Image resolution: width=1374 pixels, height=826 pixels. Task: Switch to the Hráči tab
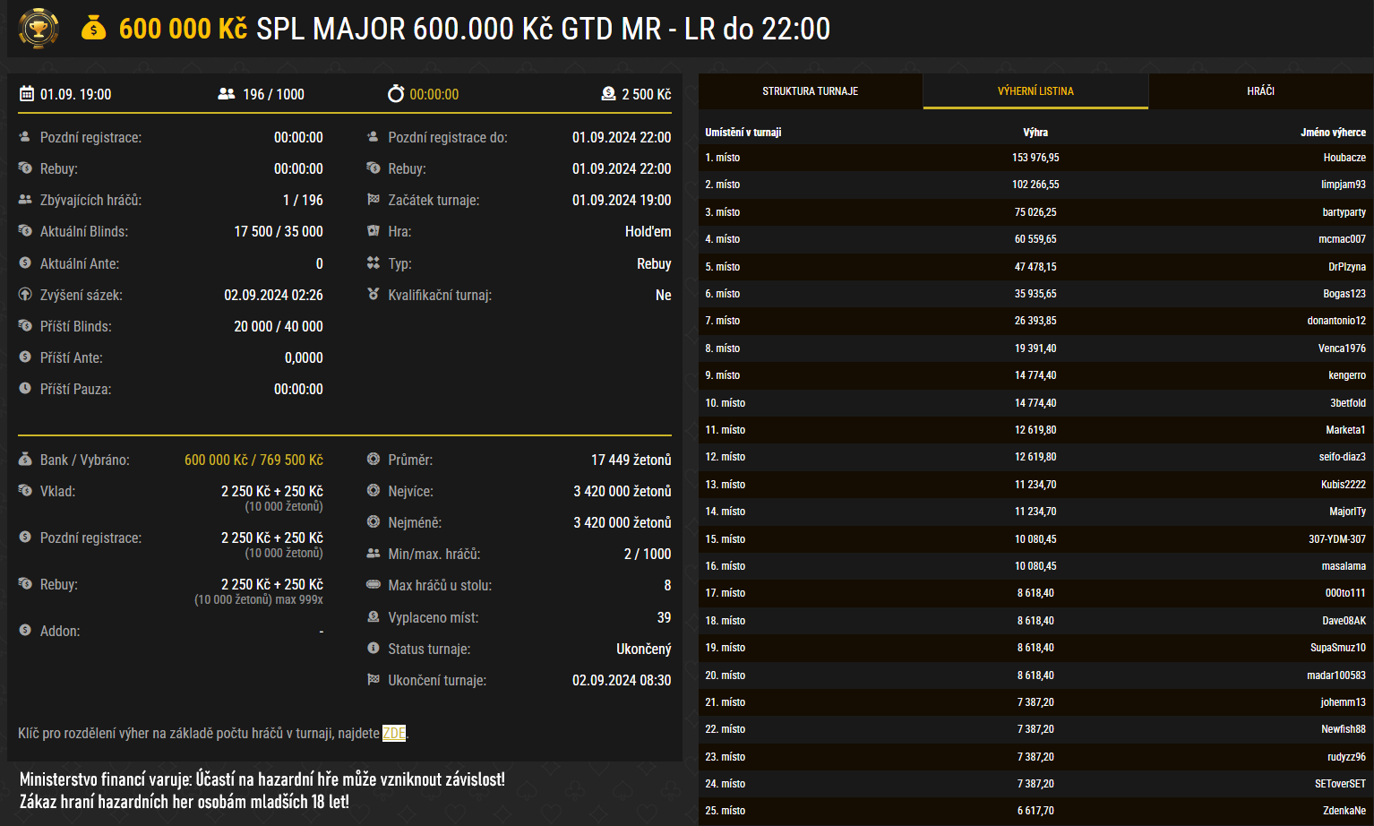[1261, 91]
